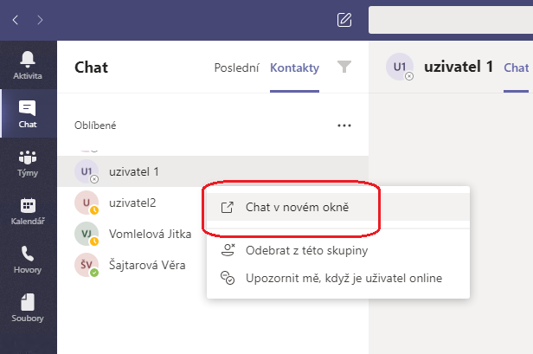Viewport: 533px width, 354px height.
Task: Click the search field at top
Action: (451, 20)
